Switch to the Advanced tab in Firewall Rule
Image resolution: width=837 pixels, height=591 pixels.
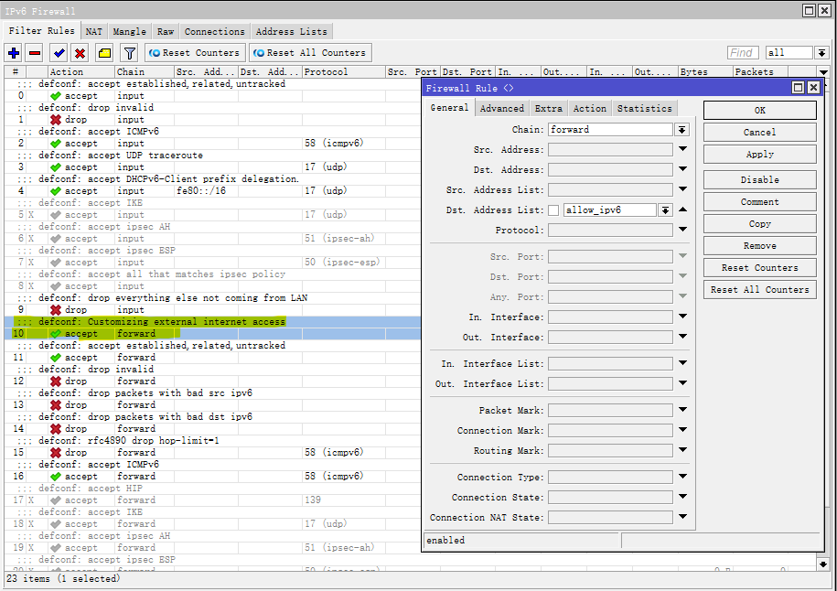point(502,108)
